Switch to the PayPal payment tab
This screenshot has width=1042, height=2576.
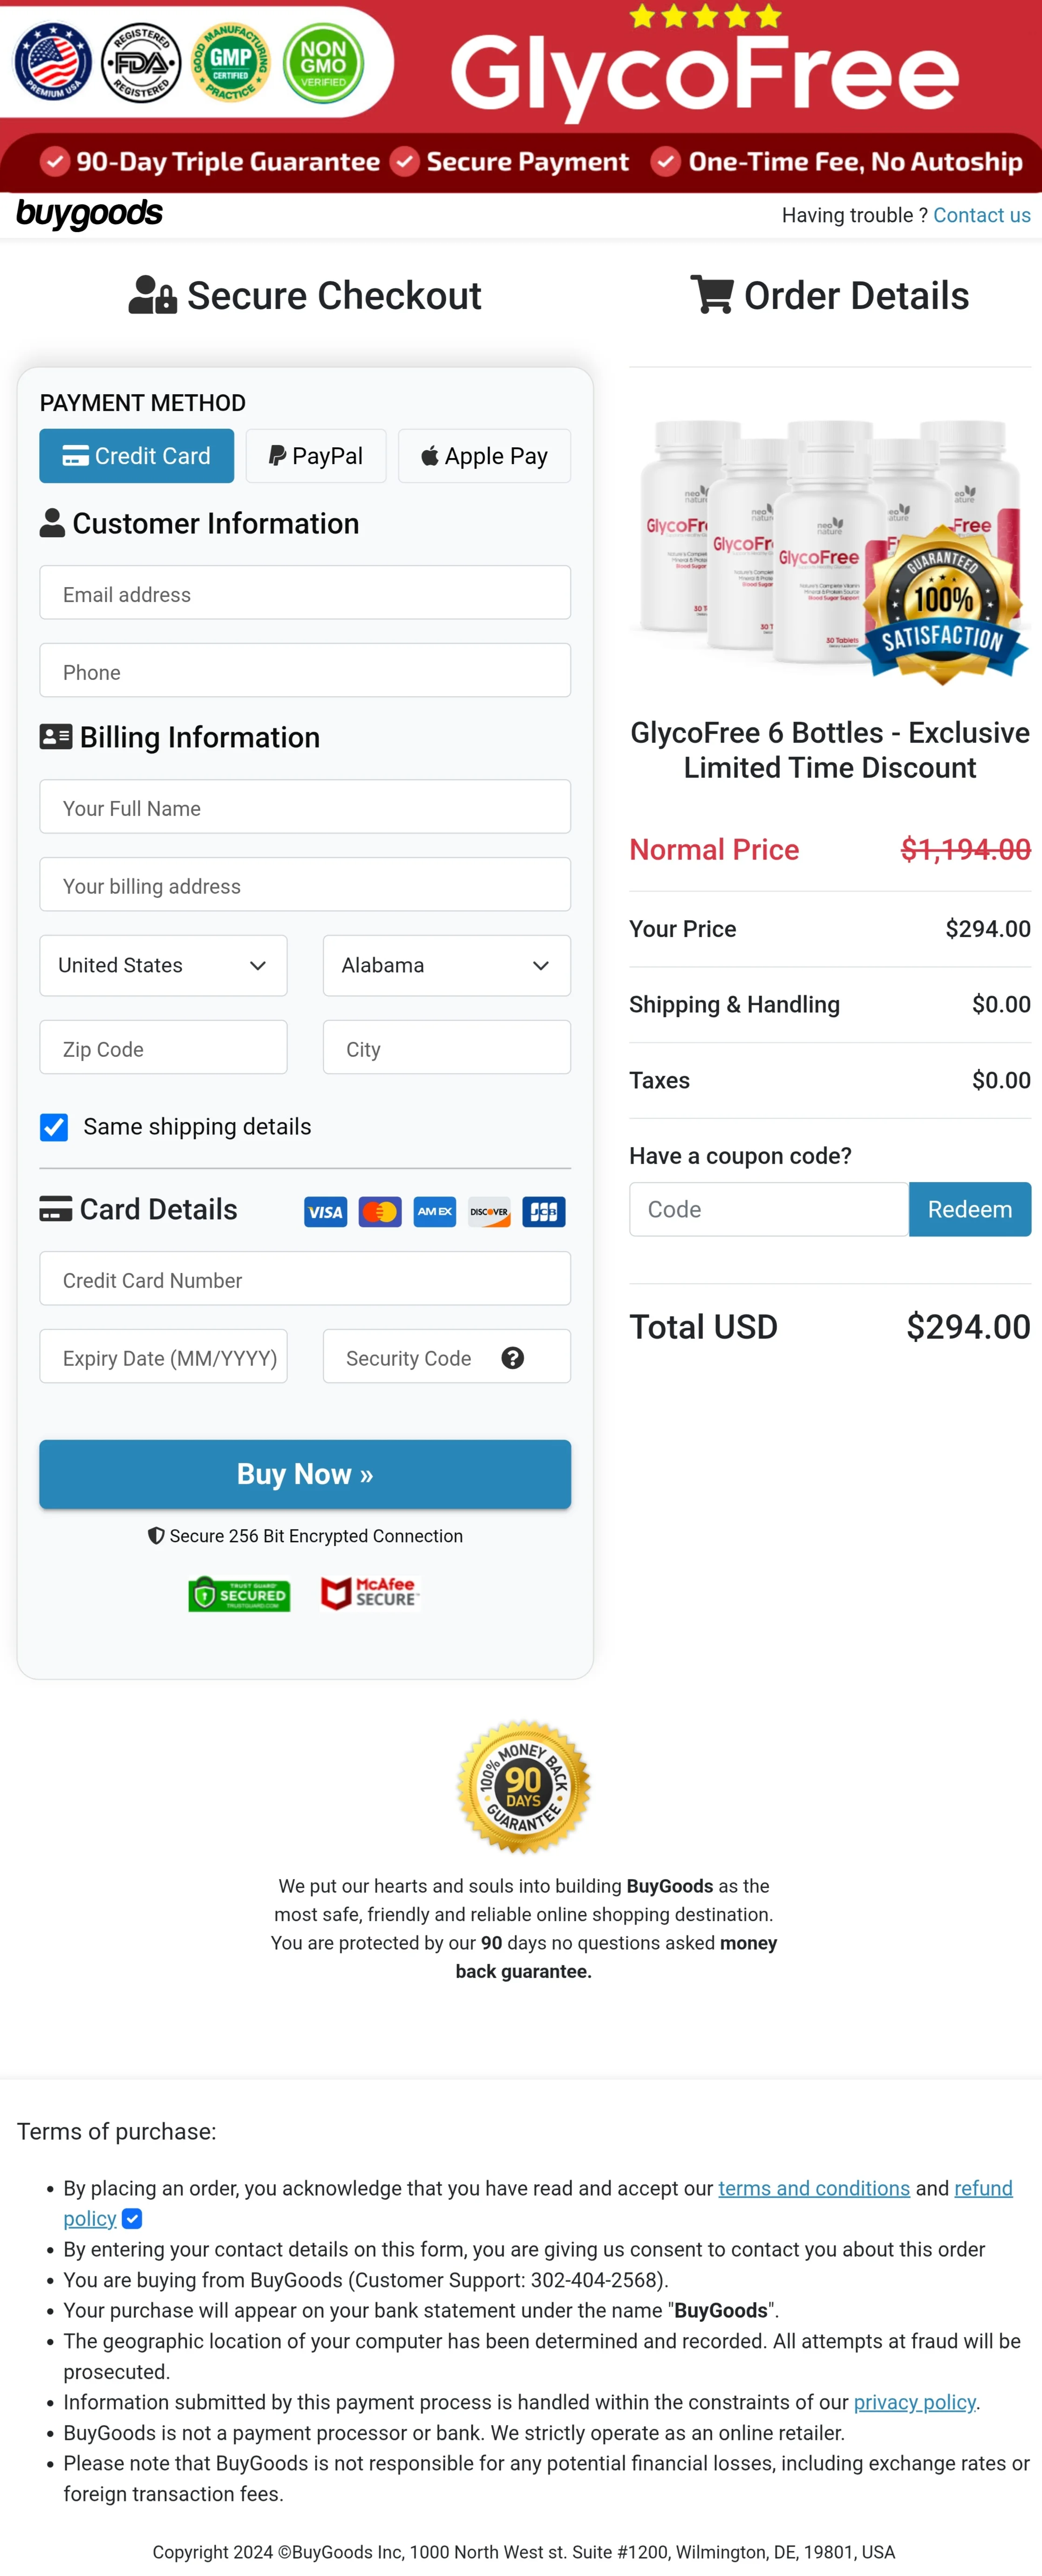315,455
